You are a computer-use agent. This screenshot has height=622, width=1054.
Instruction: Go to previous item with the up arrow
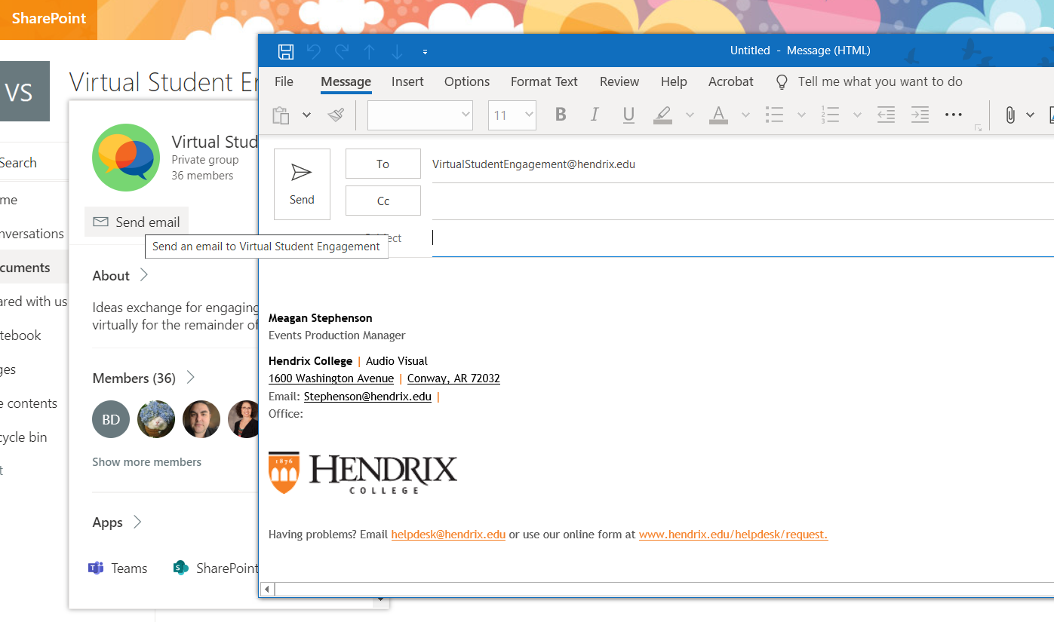(369, 51)
